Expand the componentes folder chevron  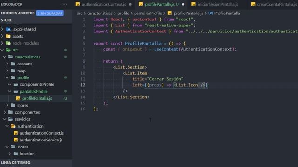tap(5, 112)
